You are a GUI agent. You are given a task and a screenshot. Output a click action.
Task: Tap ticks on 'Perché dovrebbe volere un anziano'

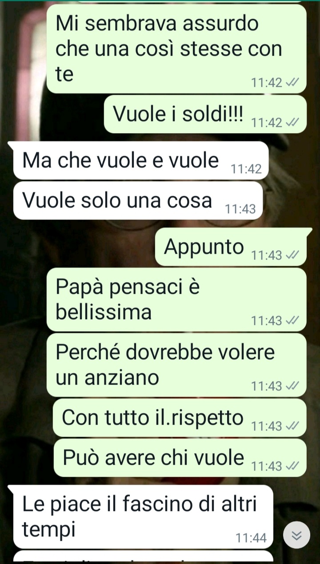coord(292,386)
